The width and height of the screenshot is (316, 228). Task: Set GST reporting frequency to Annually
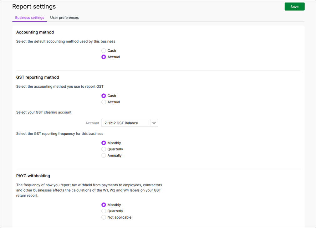(x=104, y=155)
